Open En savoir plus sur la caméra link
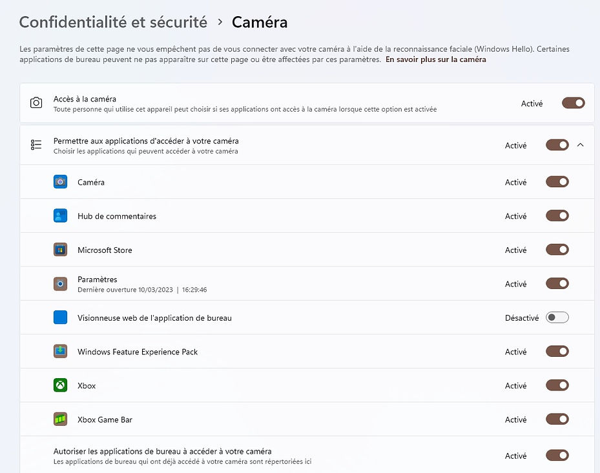600x473 pixels. coord(435,59)
